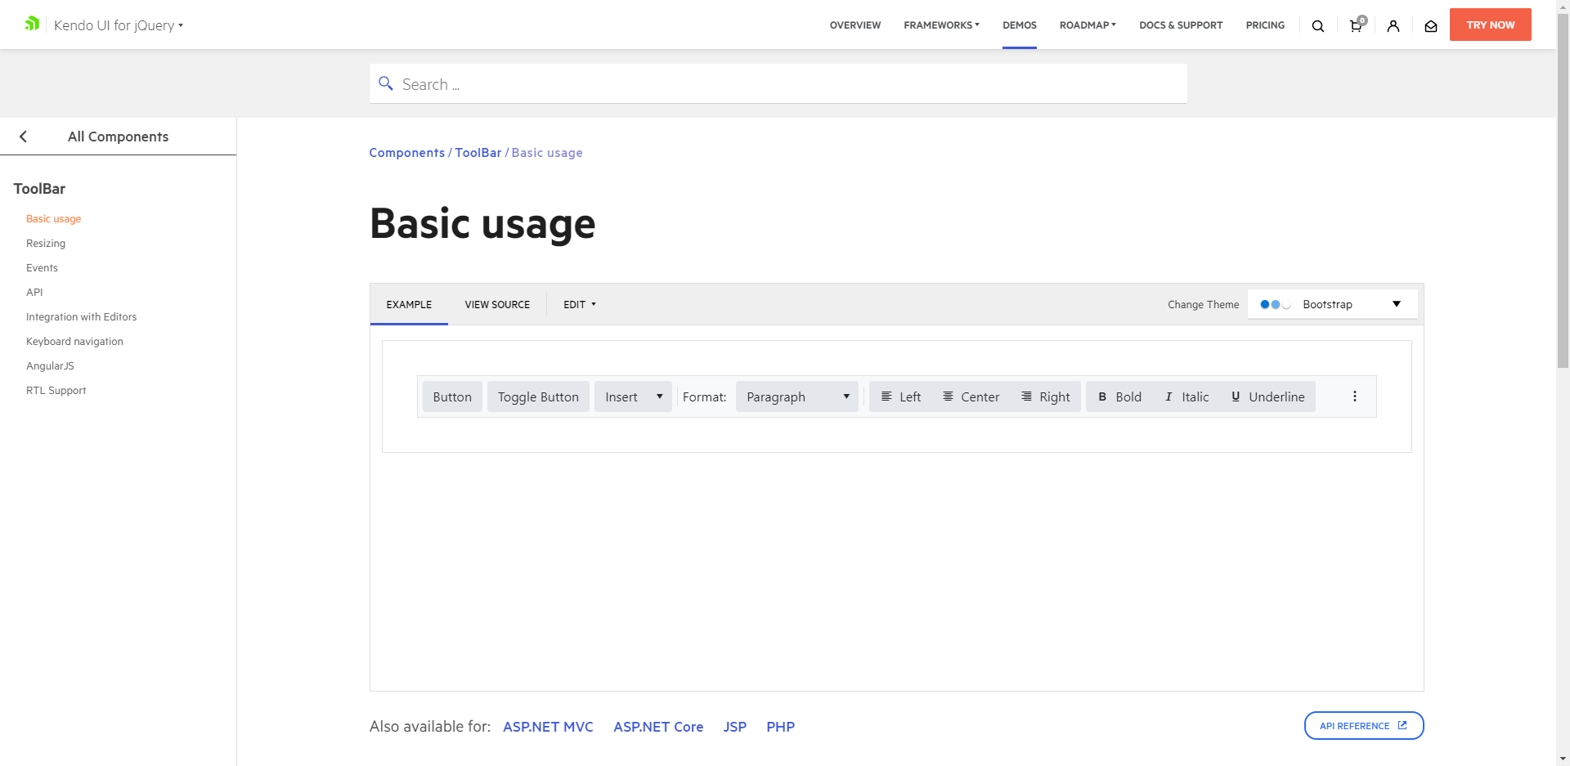
Task: Click the TRY NOW button
Action: pos(1491,25)
